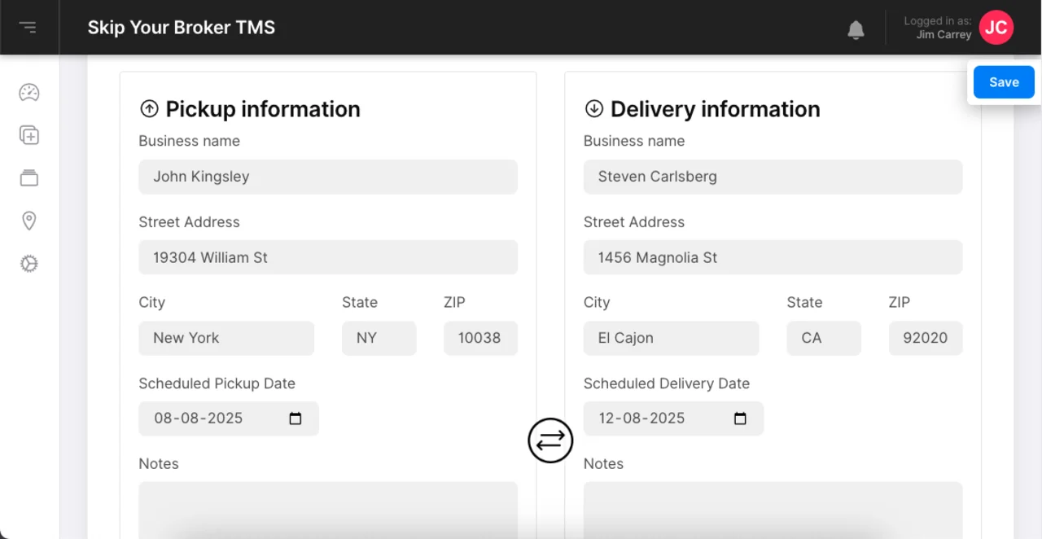Open the dashboard gauge icon in sidebar
This screenshot has height=539, width=1042.
pyautogui.click(x=29, y=93)
